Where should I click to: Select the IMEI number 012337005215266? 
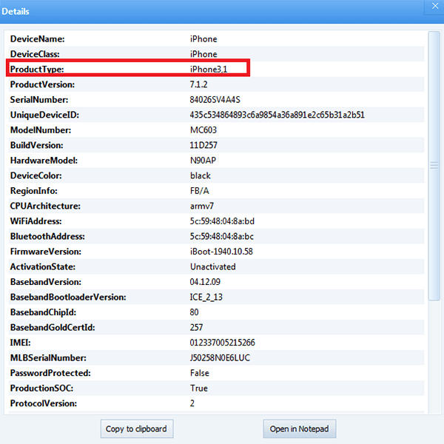(x=222, y=343)
